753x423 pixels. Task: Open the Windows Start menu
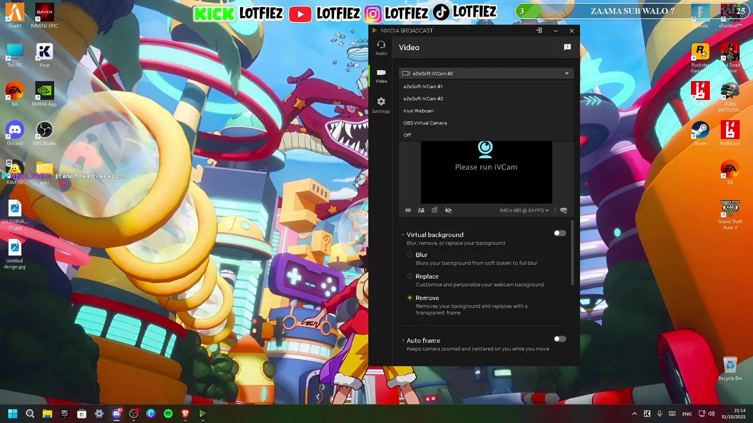(12, 414)
